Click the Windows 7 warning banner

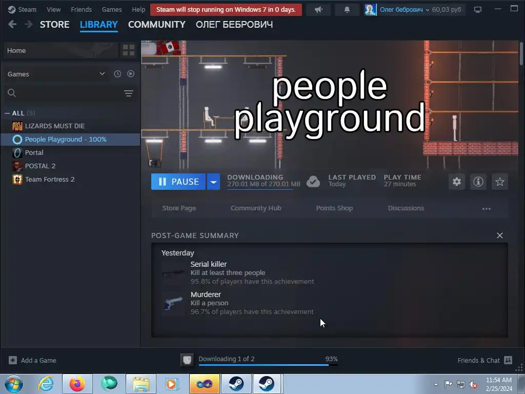point(226,10)
